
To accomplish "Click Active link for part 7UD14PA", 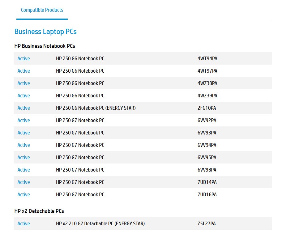I will [23, 182].
